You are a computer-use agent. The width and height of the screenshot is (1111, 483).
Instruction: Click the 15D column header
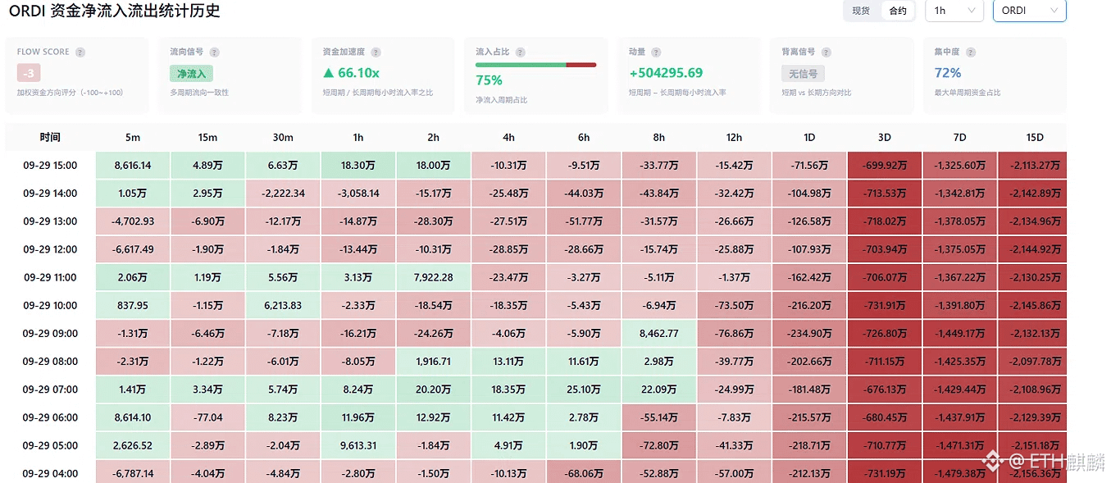tap(1035, 137)
